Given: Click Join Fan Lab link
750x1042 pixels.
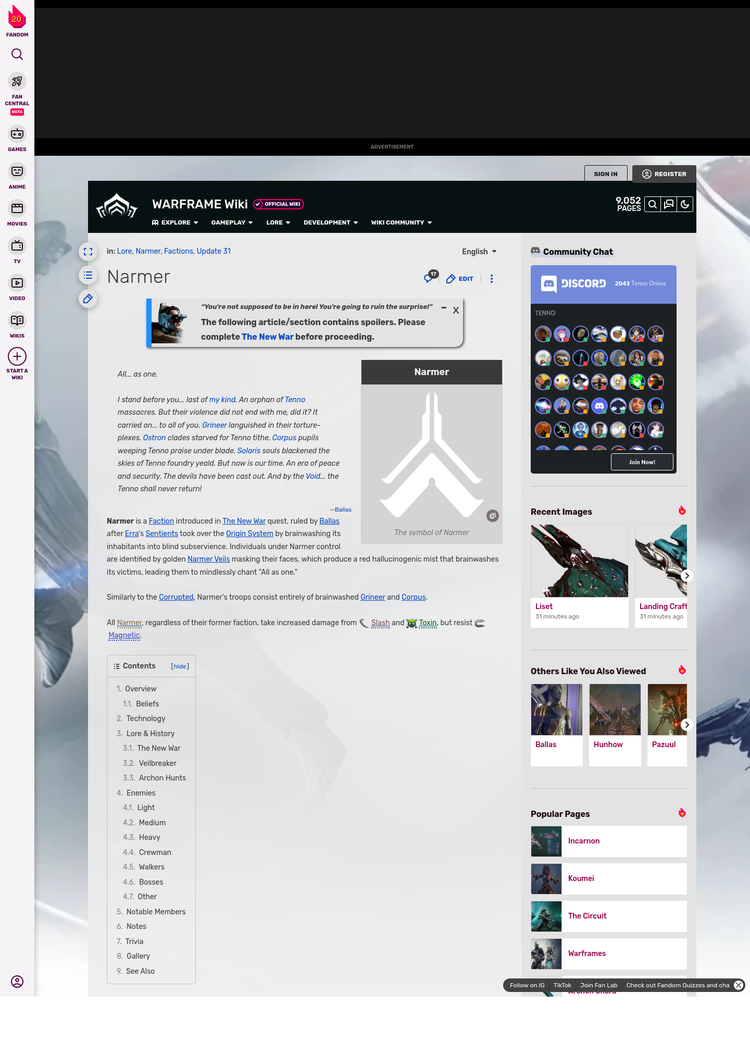Looking at the screenshot, I should click(x=598, y=985).
